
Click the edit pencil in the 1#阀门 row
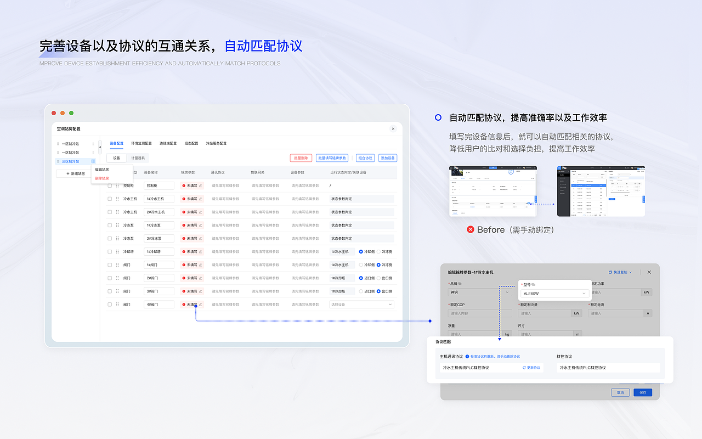[201, 265]
